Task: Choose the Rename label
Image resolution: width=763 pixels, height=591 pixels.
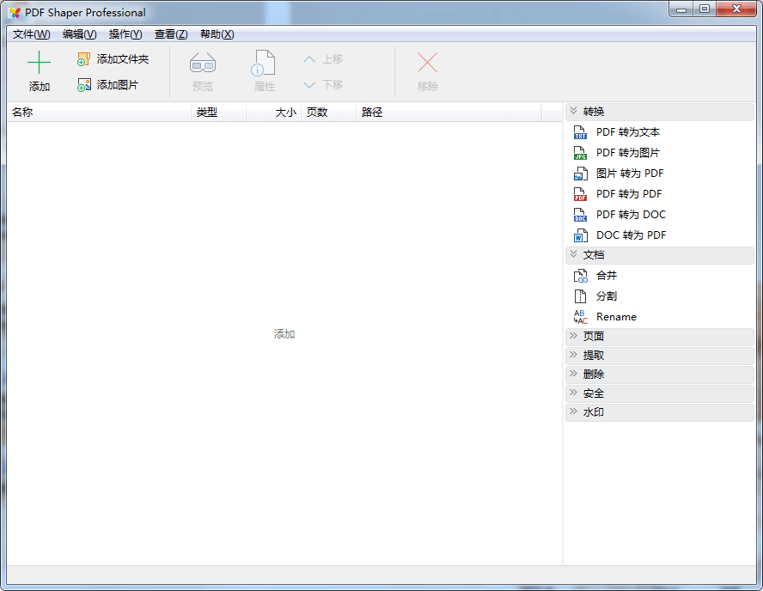Action: (x=616, y=317)
